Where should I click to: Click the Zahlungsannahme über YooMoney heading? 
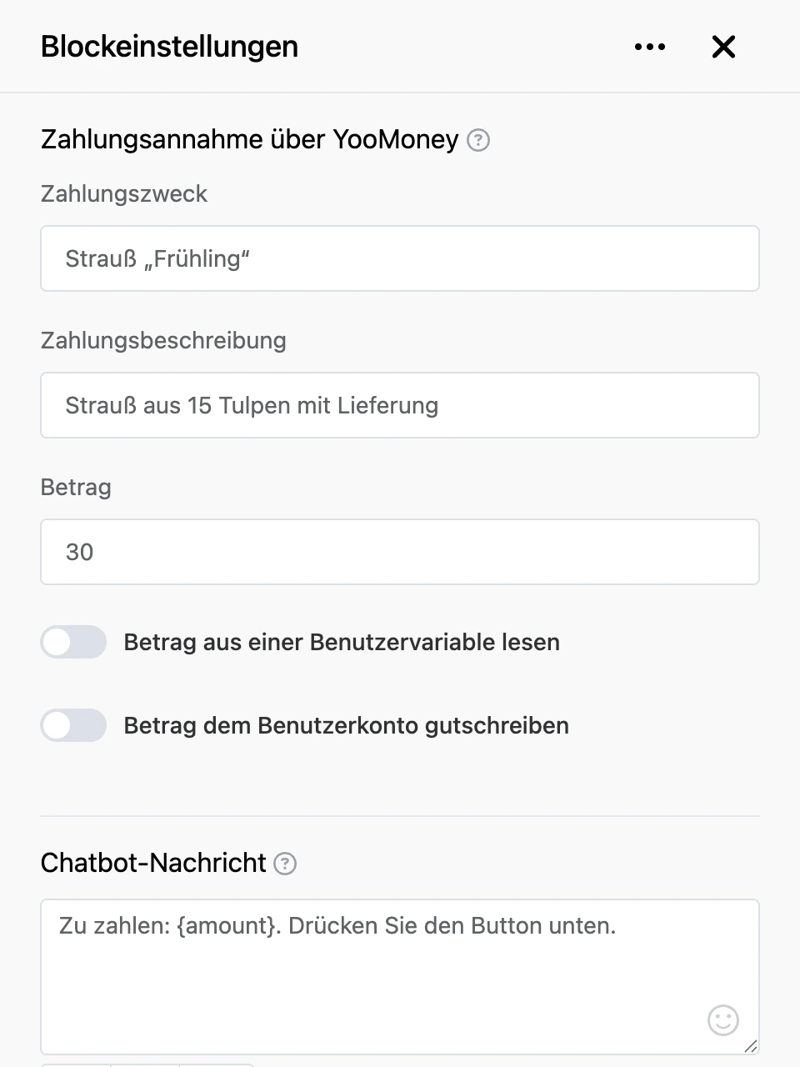250,139
